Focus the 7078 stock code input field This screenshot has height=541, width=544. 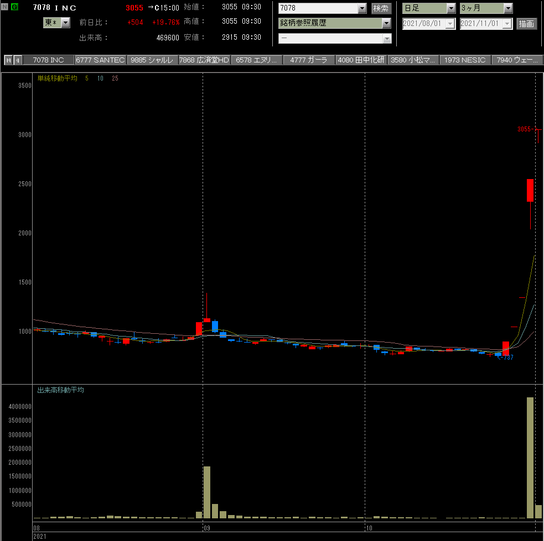(x=318, y=8)
